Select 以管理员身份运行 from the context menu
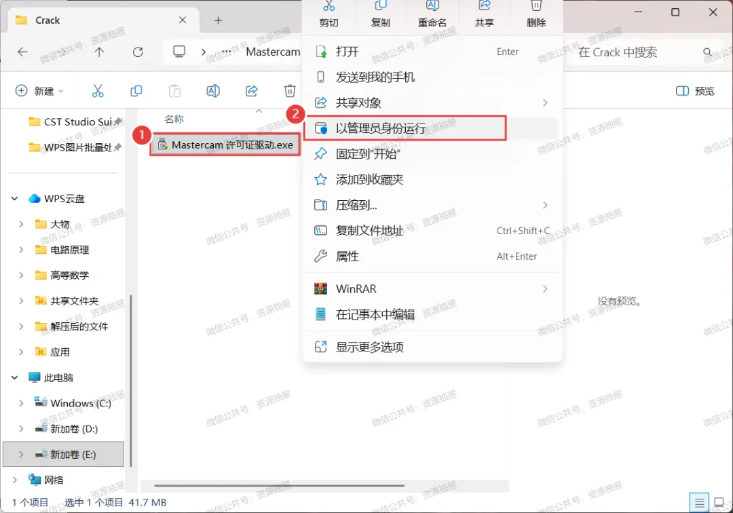 tap(405, 128)
